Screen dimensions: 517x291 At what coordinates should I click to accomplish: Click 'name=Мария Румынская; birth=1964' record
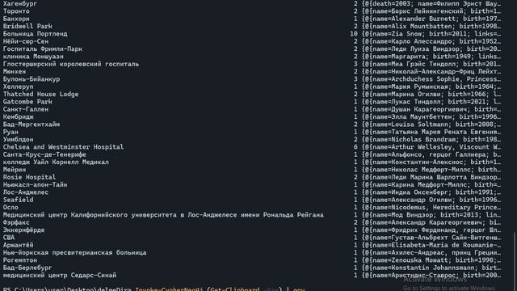pos(431,86)
